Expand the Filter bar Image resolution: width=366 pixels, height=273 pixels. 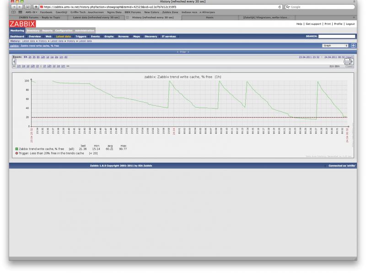[183, 52]
